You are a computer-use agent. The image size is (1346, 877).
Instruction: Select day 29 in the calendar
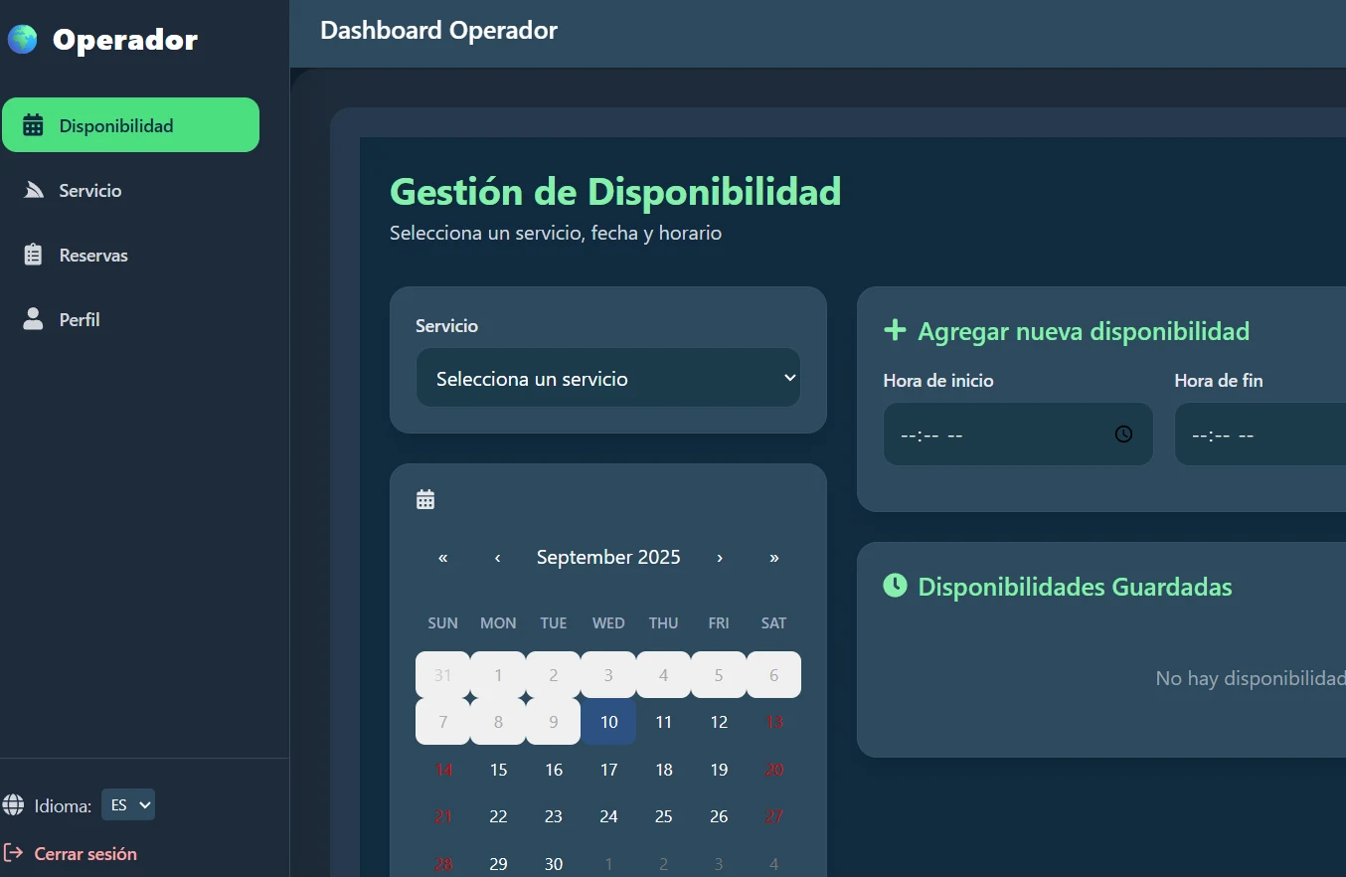[498, 864]
